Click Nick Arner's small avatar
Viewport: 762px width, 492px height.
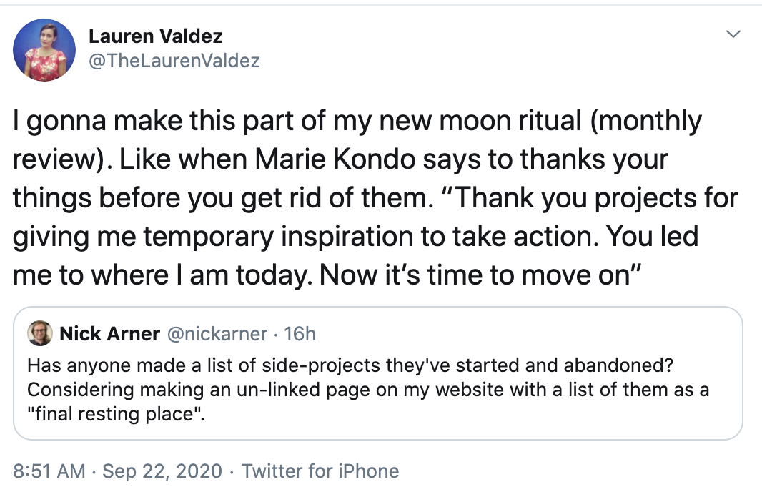tap(40, 333)
